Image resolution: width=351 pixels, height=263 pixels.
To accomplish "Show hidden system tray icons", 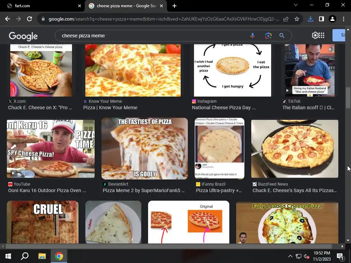I will (290, 256).
